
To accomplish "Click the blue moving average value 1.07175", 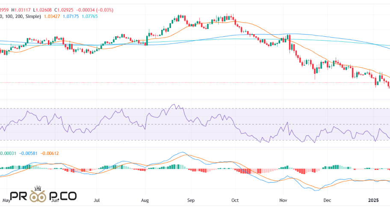I will coord(71,16).
